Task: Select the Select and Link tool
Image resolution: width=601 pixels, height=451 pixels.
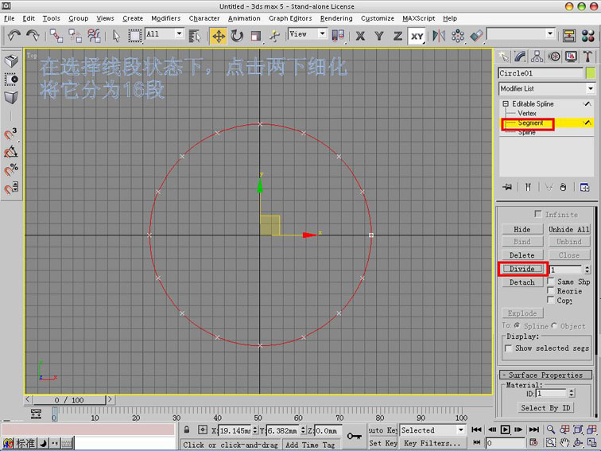Action: [56, 37]
